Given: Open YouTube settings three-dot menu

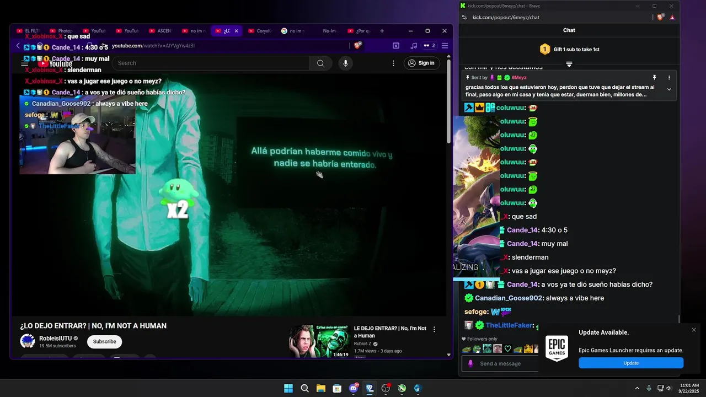Looking at the screenshot, I should coord(393,63).
